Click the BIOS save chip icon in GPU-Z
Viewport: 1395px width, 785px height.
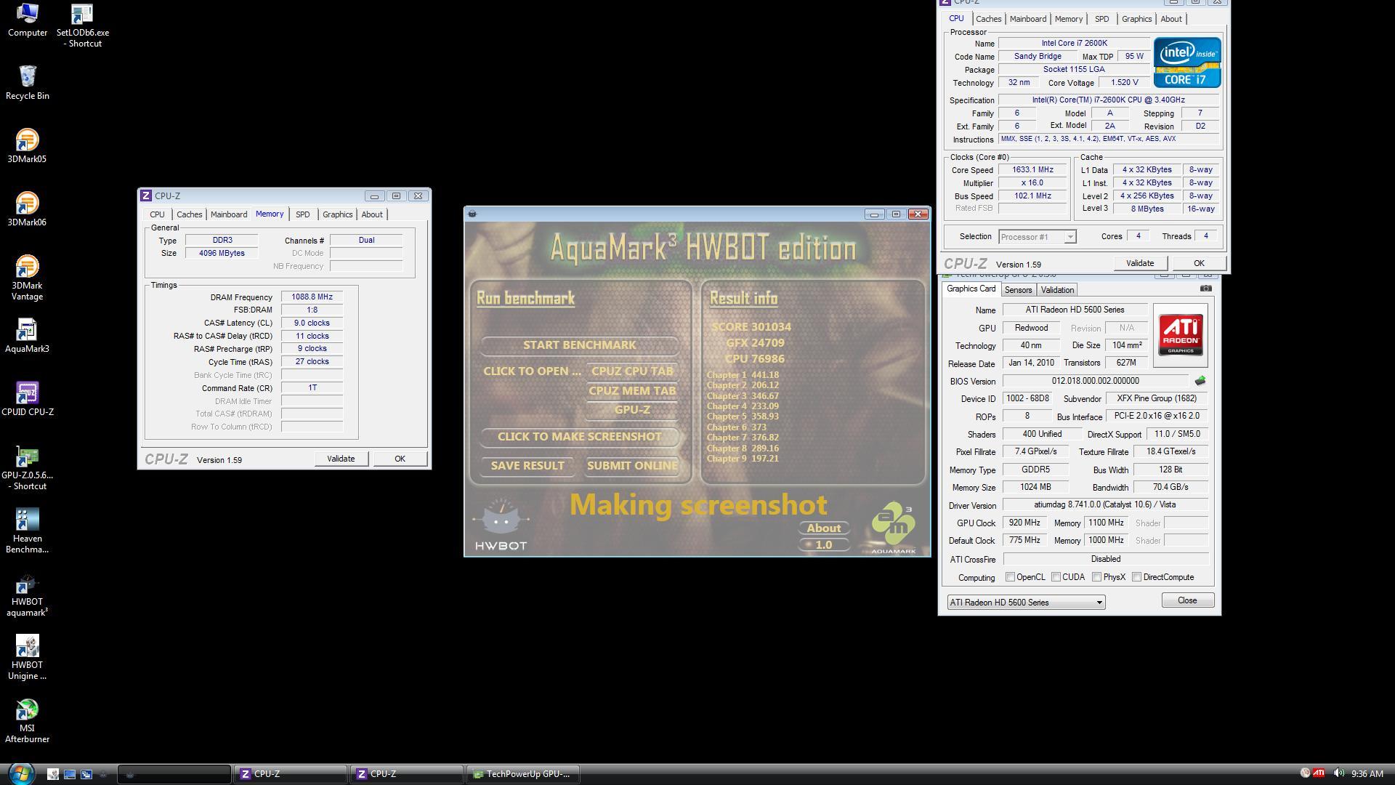point(1200,381)
